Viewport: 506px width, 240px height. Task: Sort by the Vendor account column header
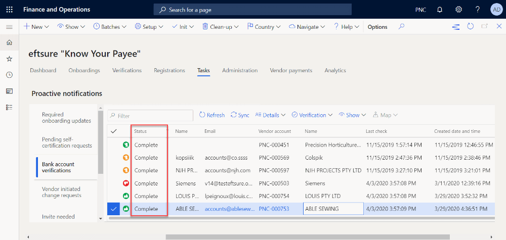[x=275, y=131]
